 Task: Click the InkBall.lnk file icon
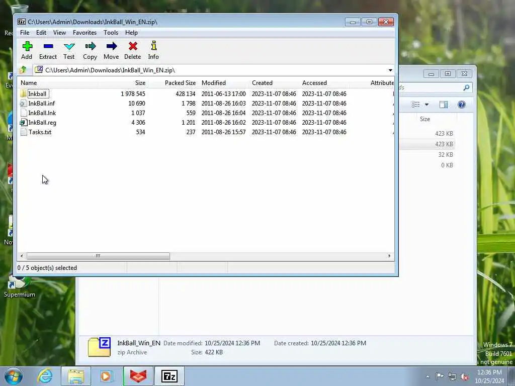(x=23, y=113)
